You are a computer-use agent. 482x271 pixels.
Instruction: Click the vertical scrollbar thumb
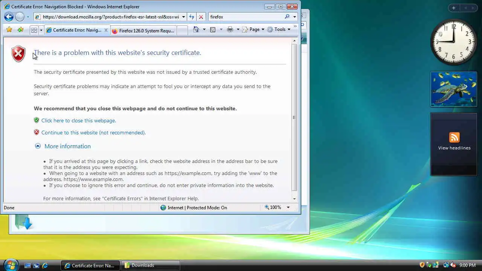(294, 117)
